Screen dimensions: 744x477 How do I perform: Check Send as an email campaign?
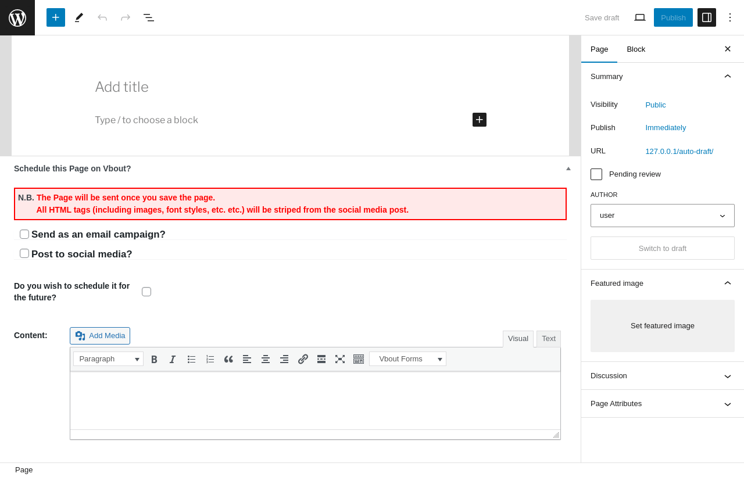click(24, 234)
